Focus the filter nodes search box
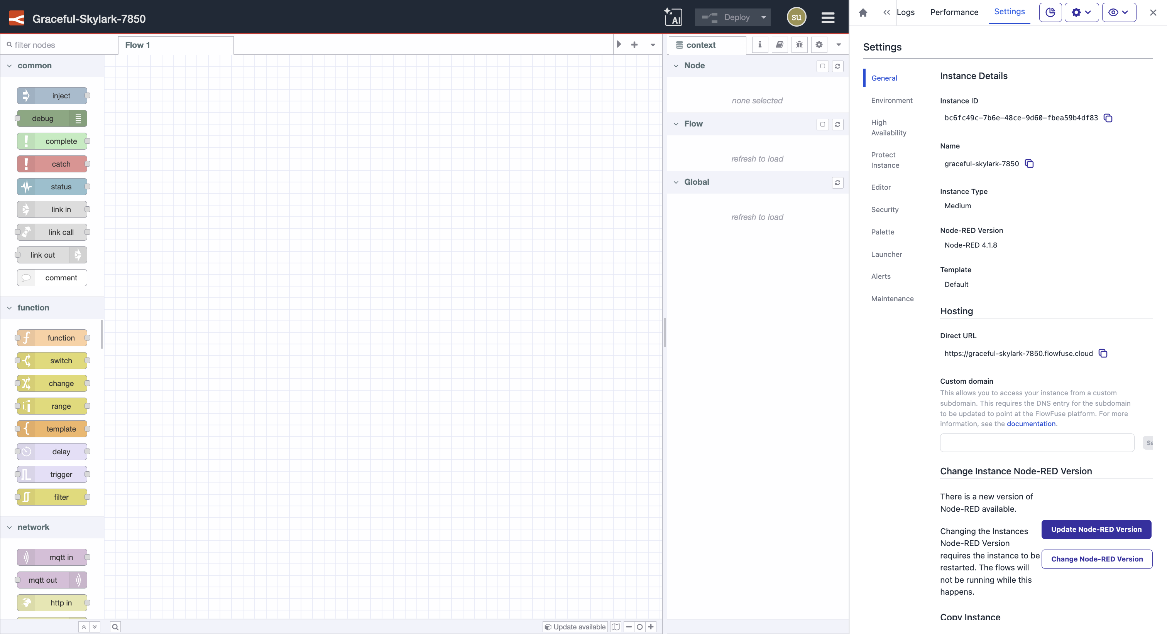 coord(52,45)
